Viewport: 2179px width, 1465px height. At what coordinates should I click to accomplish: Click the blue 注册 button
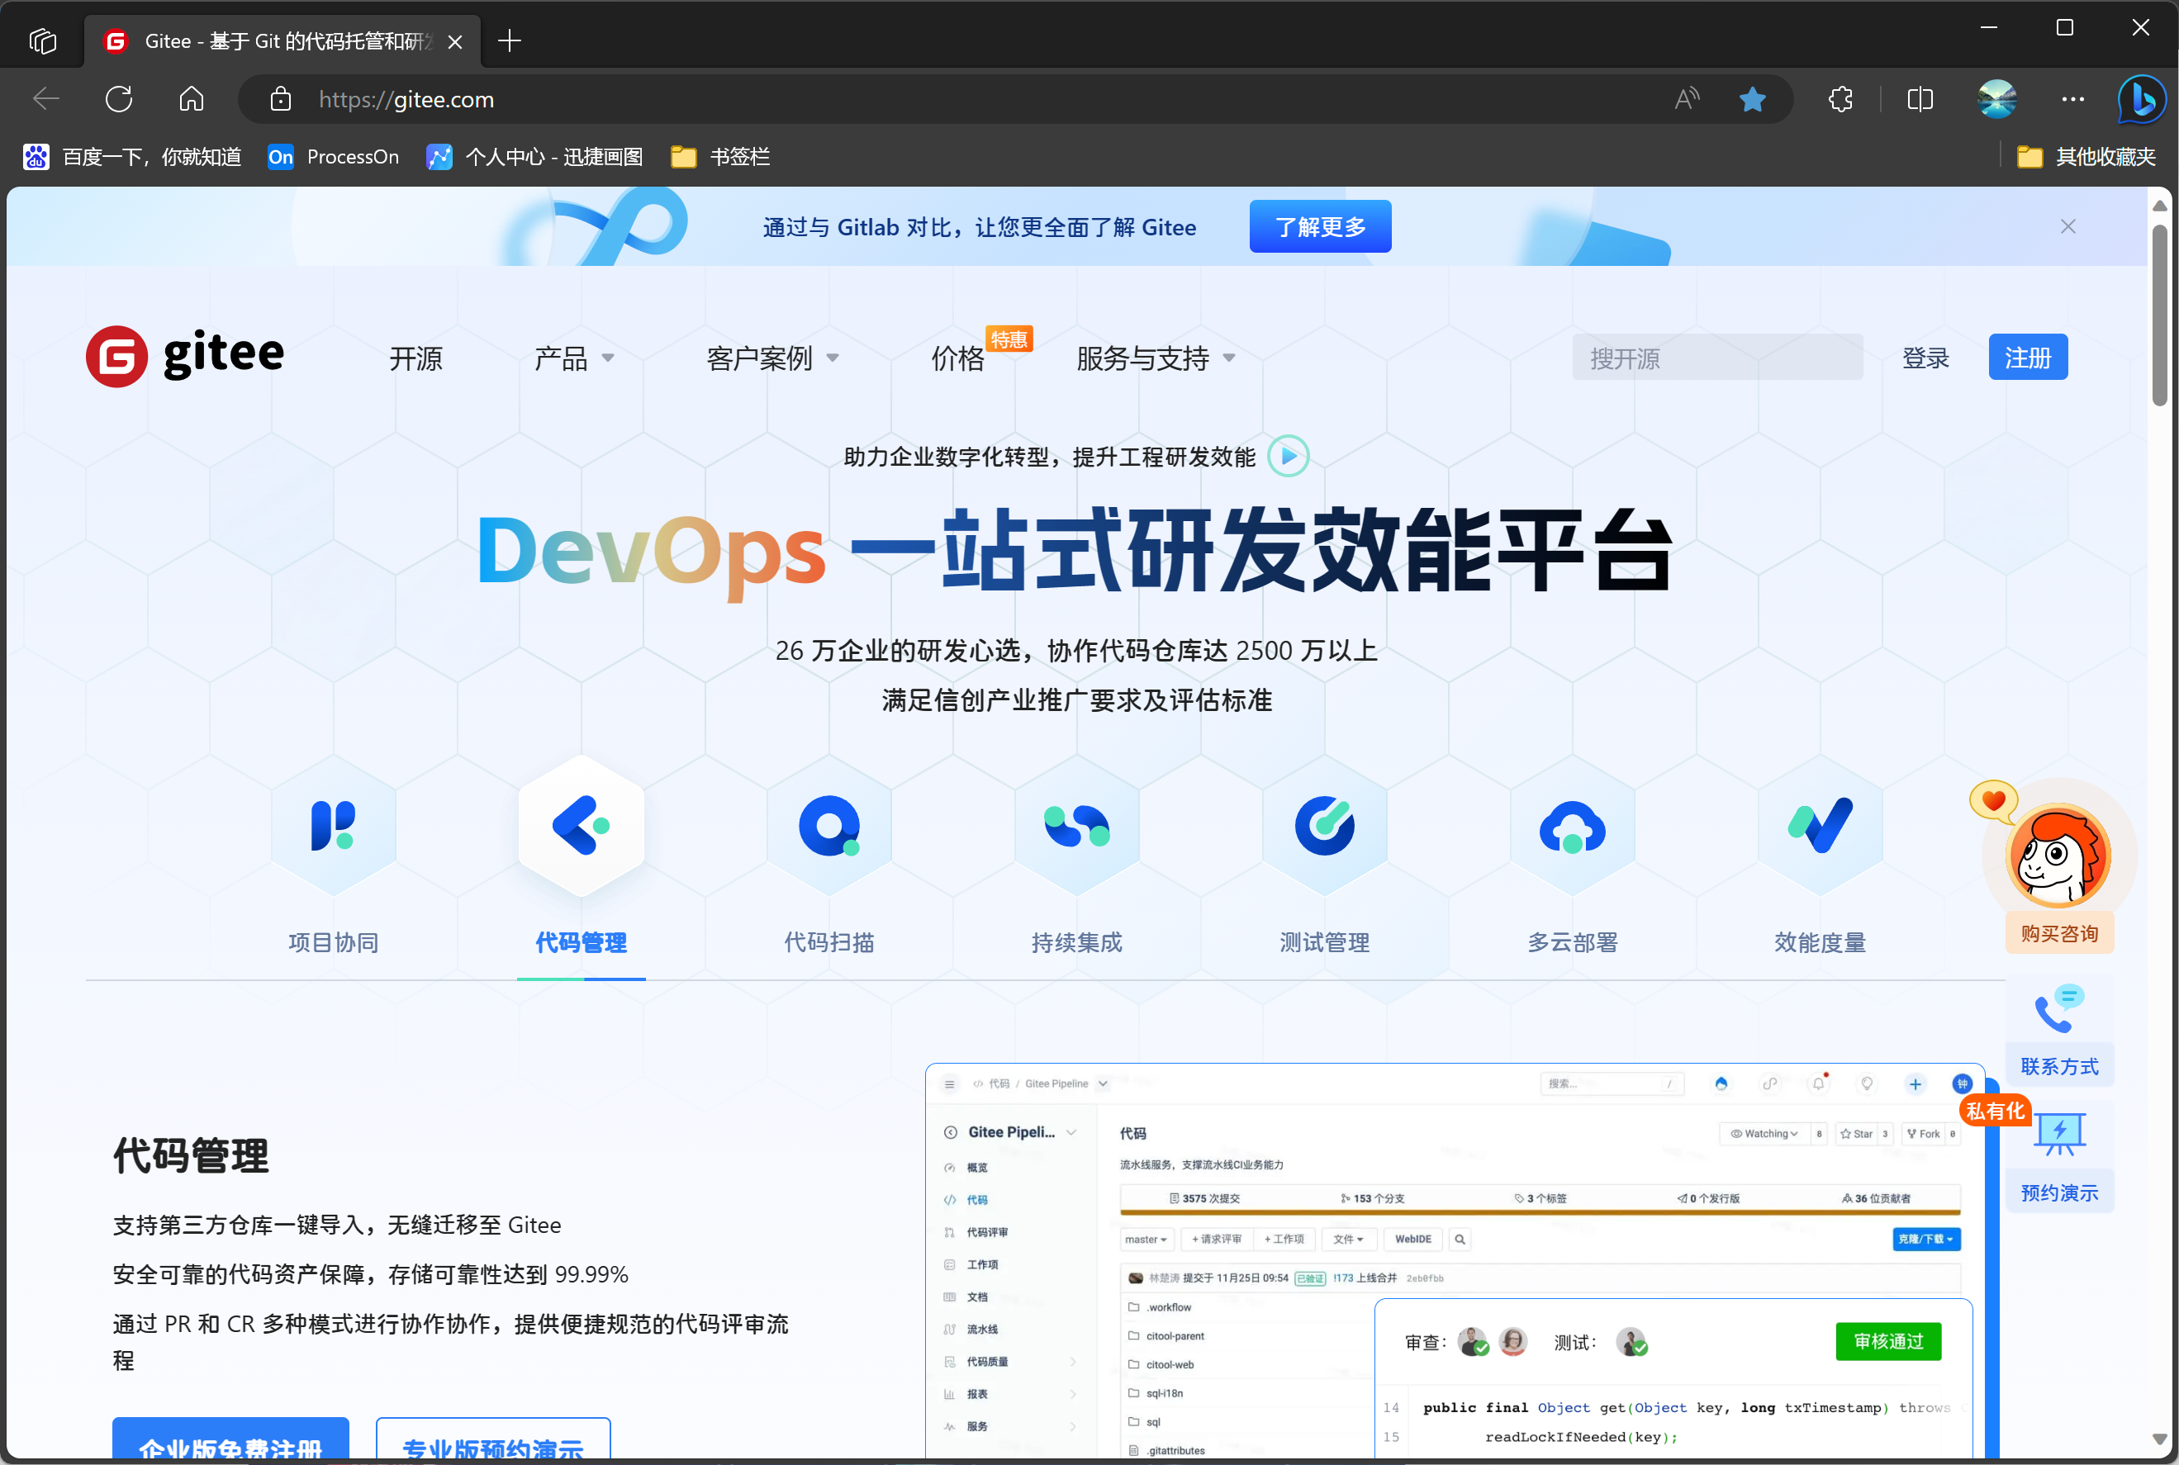pos(2027,358)
